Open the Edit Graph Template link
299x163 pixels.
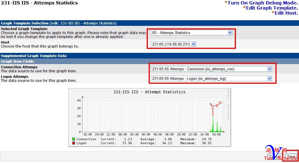[272, 8]
